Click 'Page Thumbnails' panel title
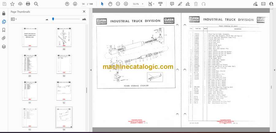Image resolution: width=276 pixels, height=133 pixels. [20, 12]
